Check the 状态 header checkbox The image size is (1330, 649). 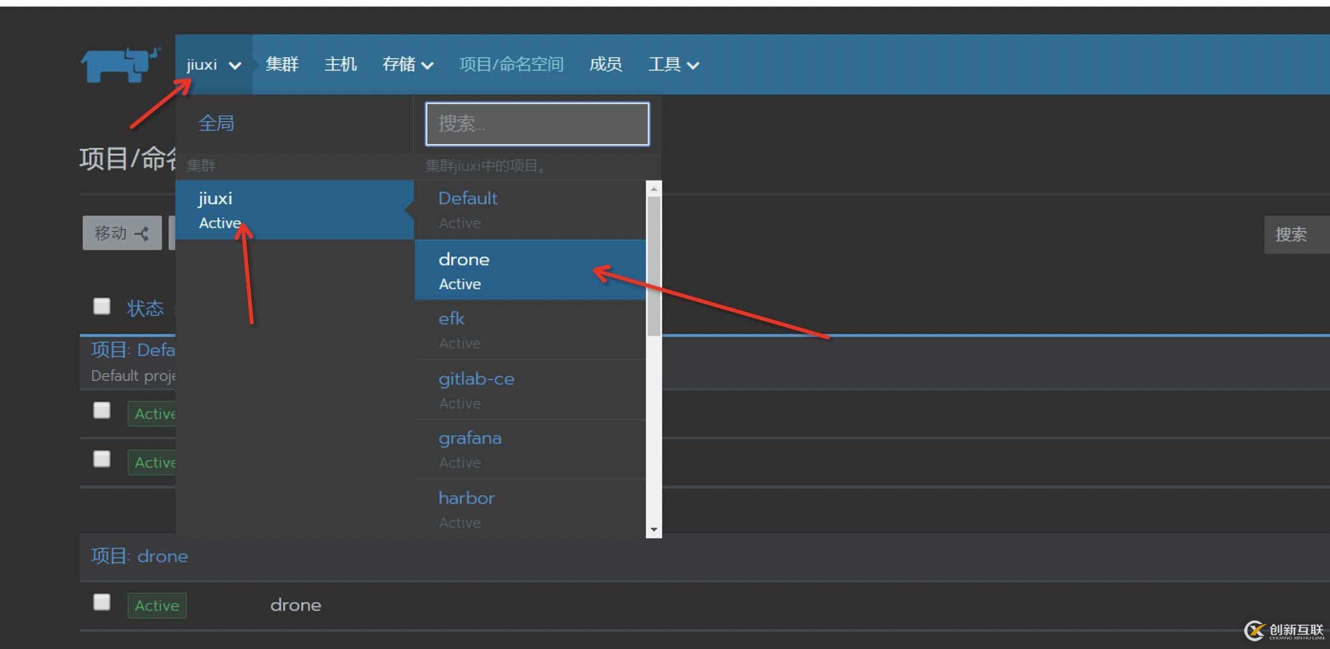click(x=102, y=306)
